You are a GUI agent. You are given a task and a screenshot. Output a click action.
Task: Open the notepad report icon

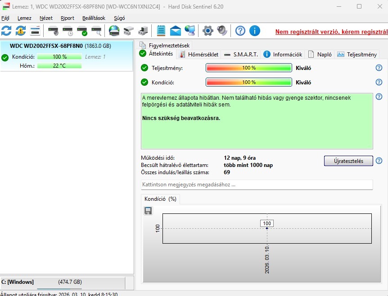pyautogui.click(x=161, y=31)
